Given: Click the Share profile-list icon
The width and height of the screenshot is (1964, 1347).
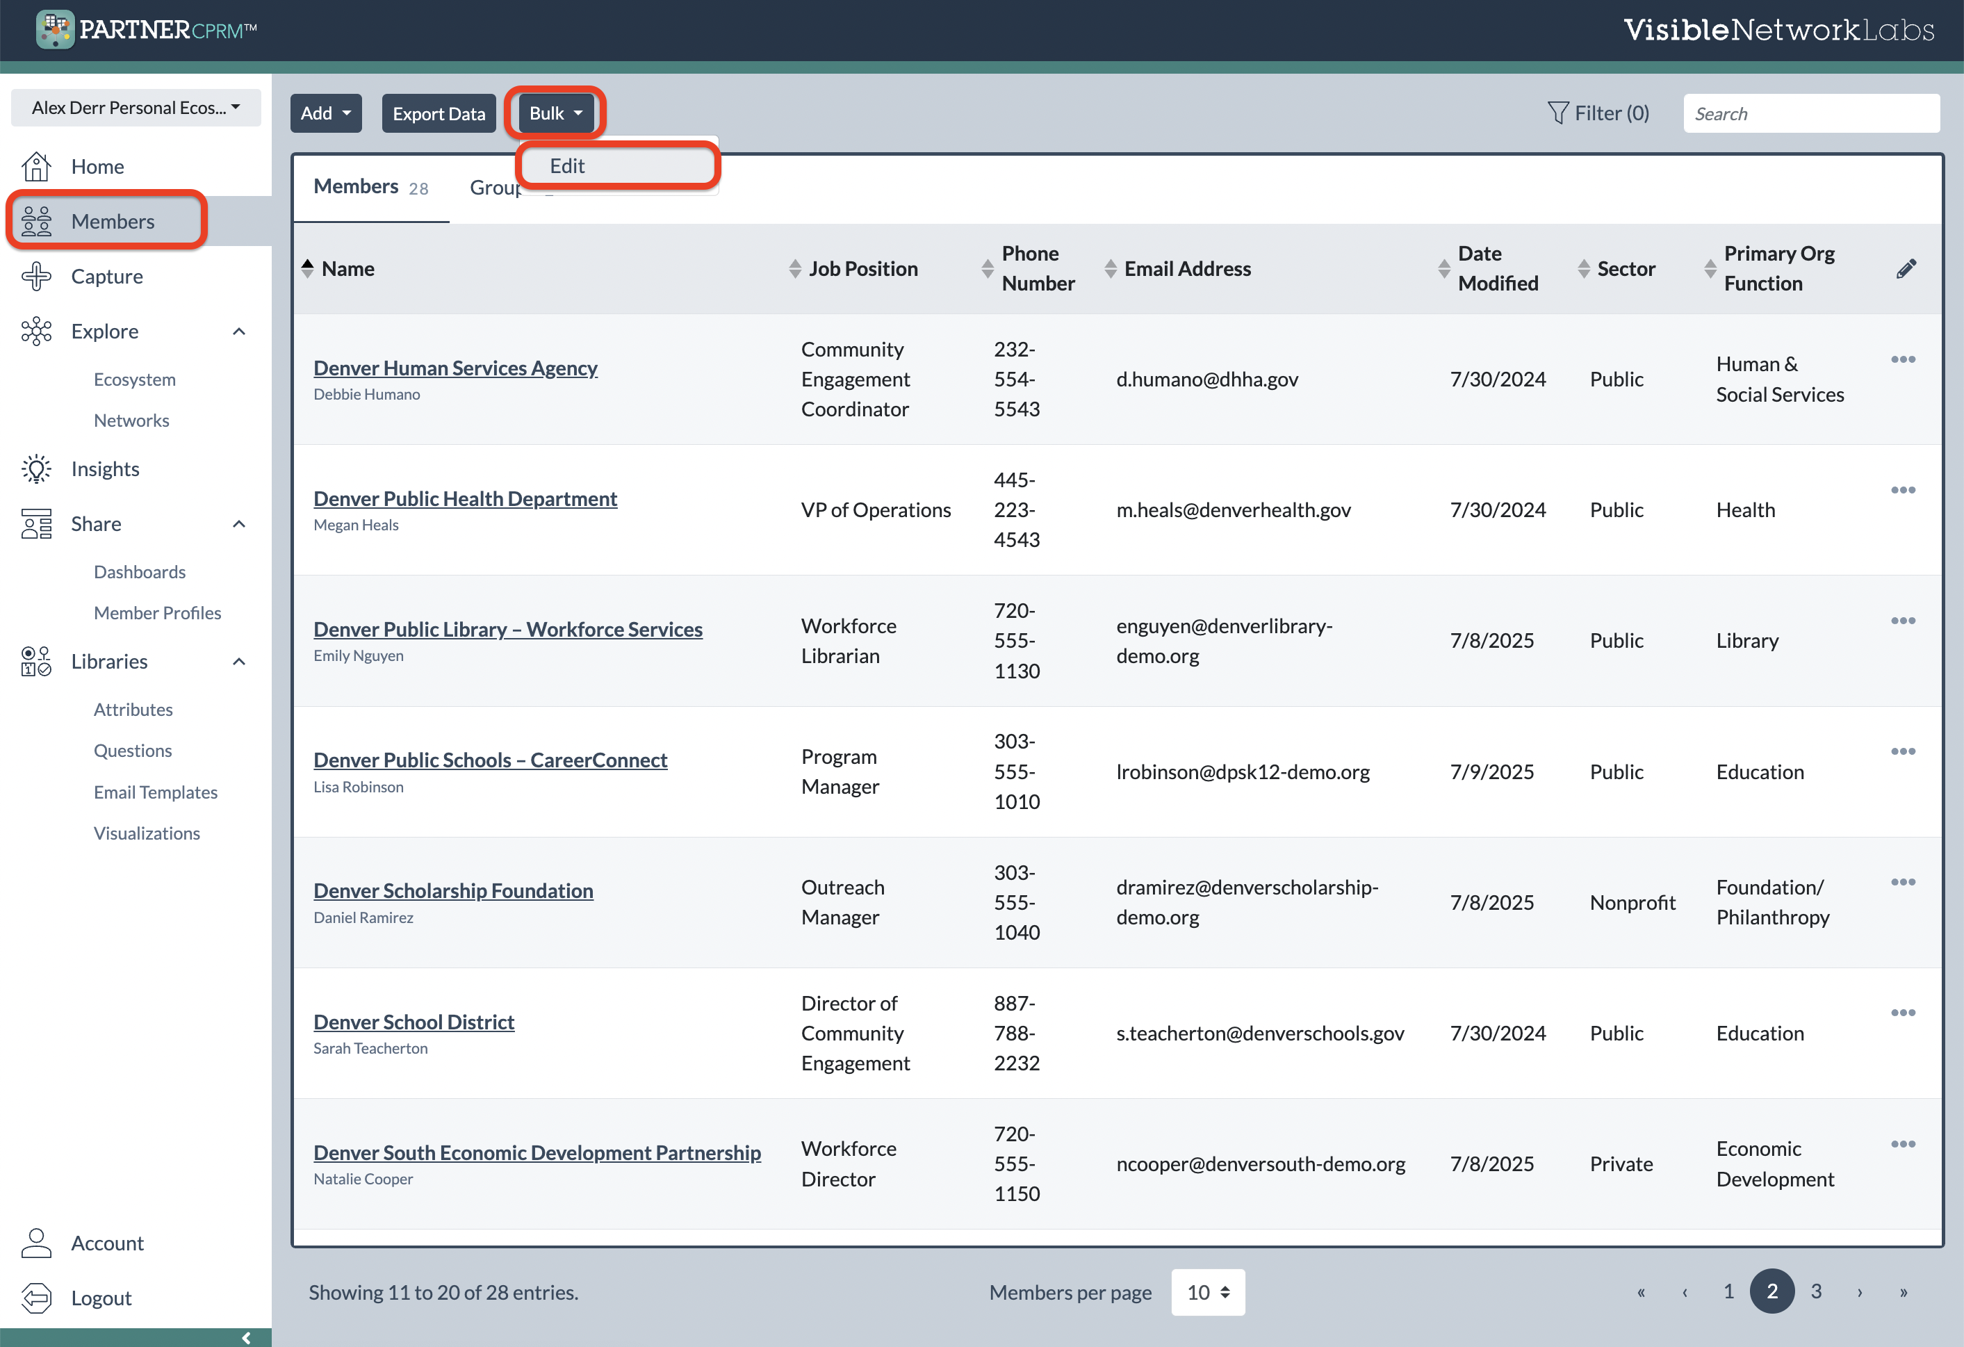Looking at the screenshot, I should [x=36, y=524].
